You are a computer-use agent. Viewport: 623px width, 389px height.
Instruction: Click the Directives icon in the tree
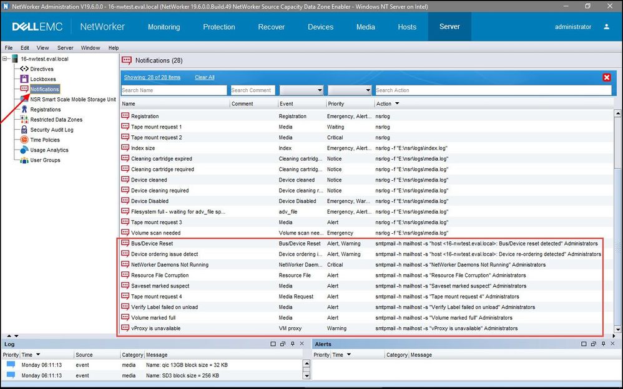point(24,69)
